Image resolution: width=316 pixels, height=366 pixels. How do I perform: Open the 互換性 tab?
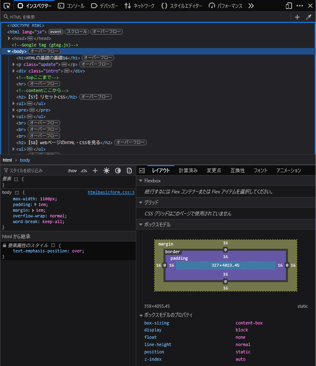[x=238, y=171]
